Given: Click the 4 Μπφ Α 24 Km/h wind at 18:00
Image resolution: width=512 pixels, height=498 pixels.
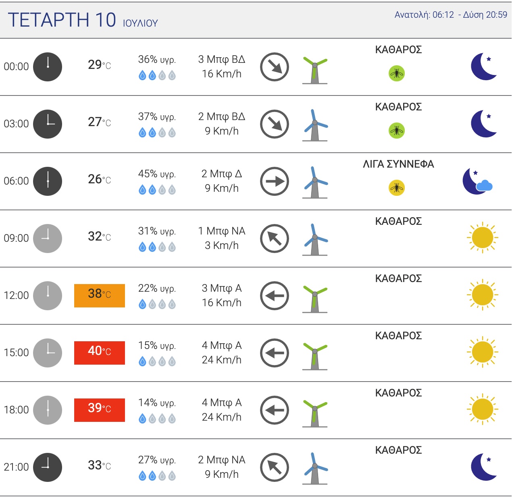Looking at the screenshot, I should pyautogui.click(x=222, y=410).
